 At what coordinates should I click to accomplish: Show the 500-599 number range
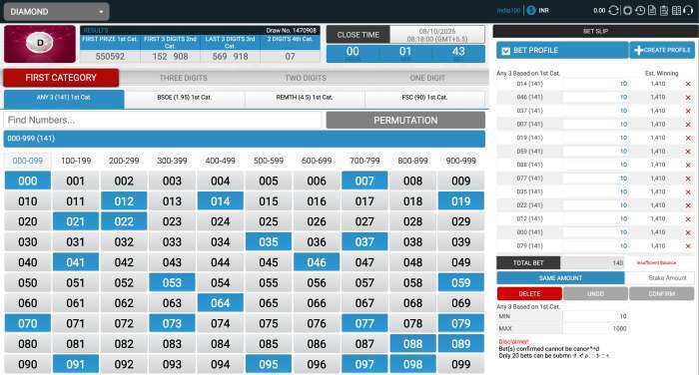(269, 161)
